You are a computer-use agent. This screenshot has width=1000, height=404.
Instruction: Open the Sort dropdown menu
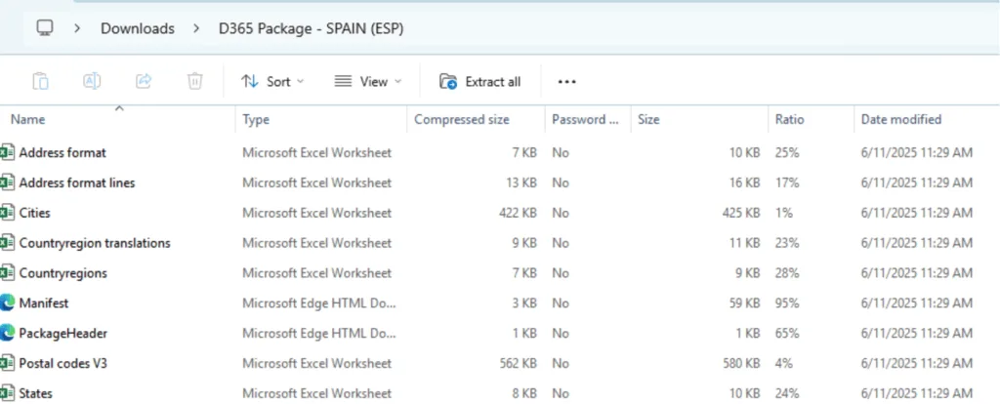coord(272,81)
